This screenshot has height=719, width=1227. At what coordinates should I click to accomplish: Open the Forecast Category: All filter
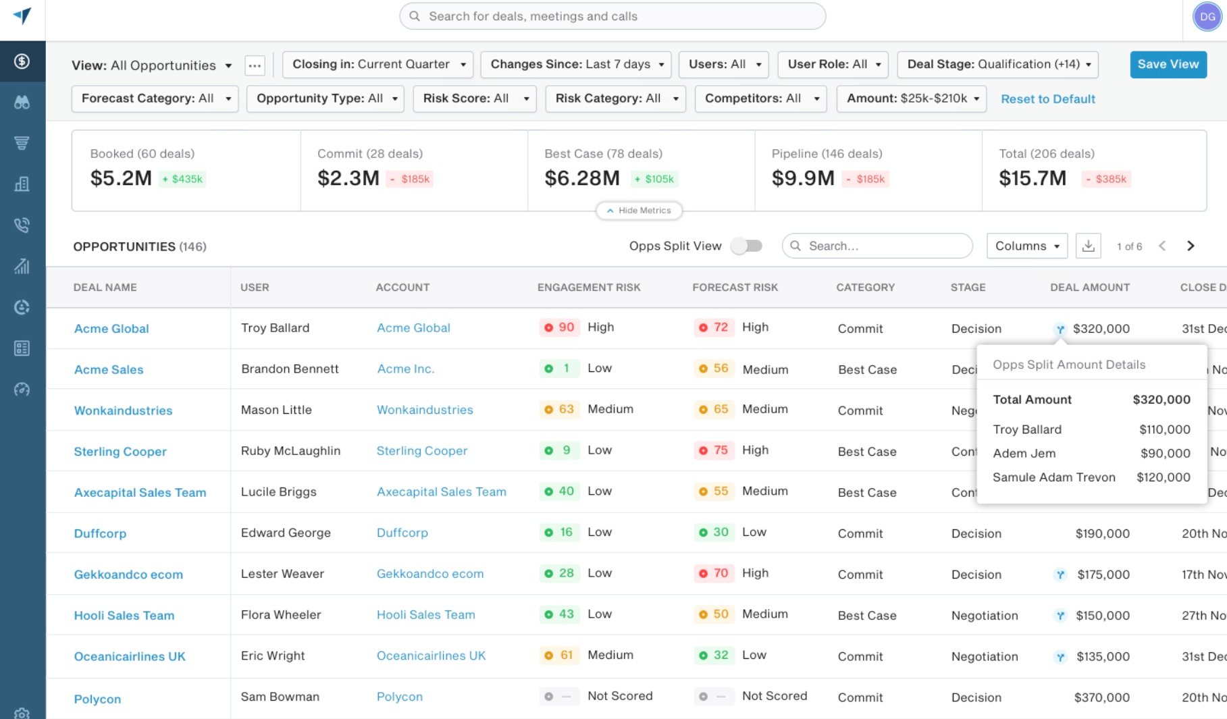coord(155,99)
